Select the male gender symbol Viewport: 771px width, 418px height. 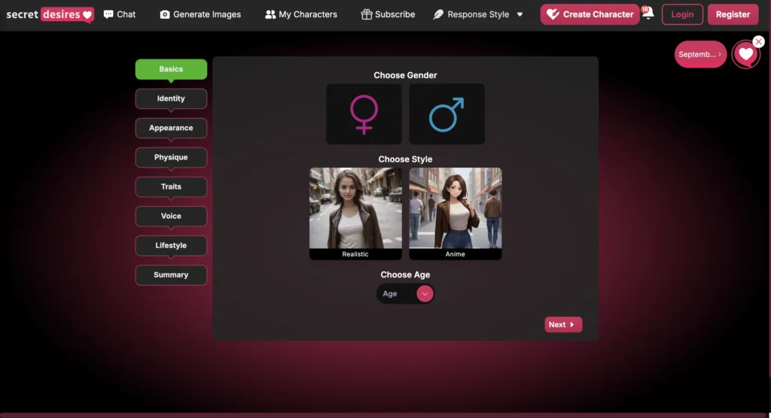[446, 114]
